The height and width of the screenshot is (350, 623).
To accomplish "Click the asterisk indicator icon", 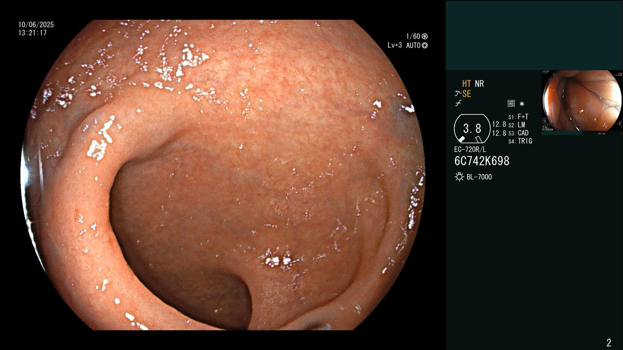I will 522,104.
